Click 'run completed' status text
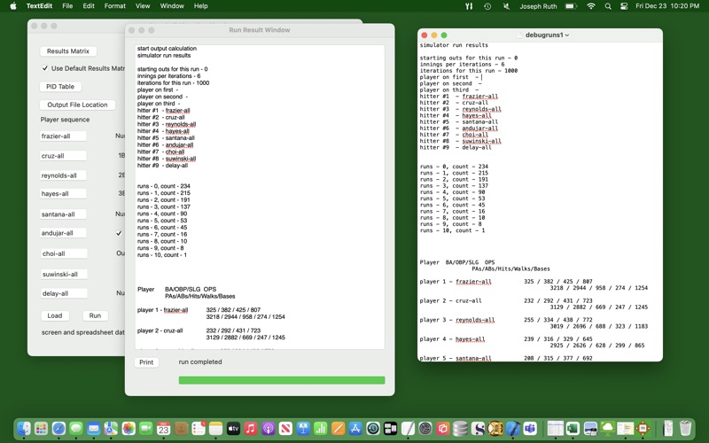 [x=200, y=361]
